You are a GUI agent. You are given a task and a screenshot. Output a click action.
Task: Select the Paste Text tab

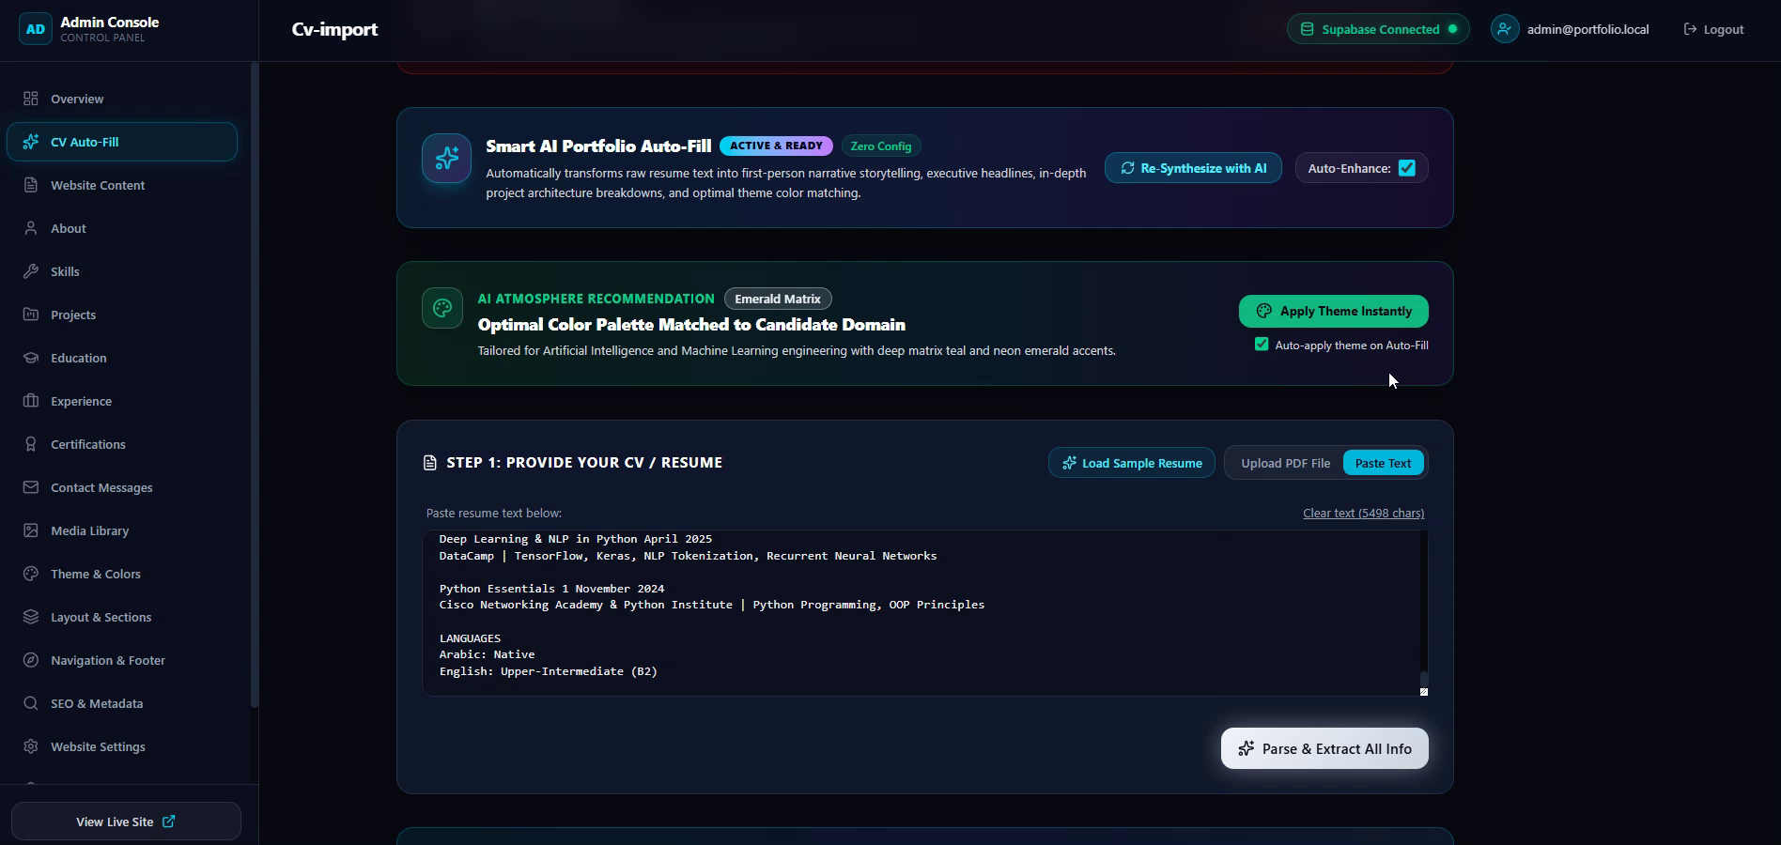1383,463
